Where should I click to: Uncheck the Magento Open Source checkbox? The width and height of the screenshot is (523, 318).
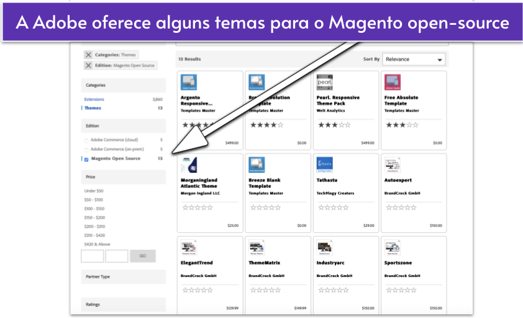pyautogui.click(x=86, y=159)
